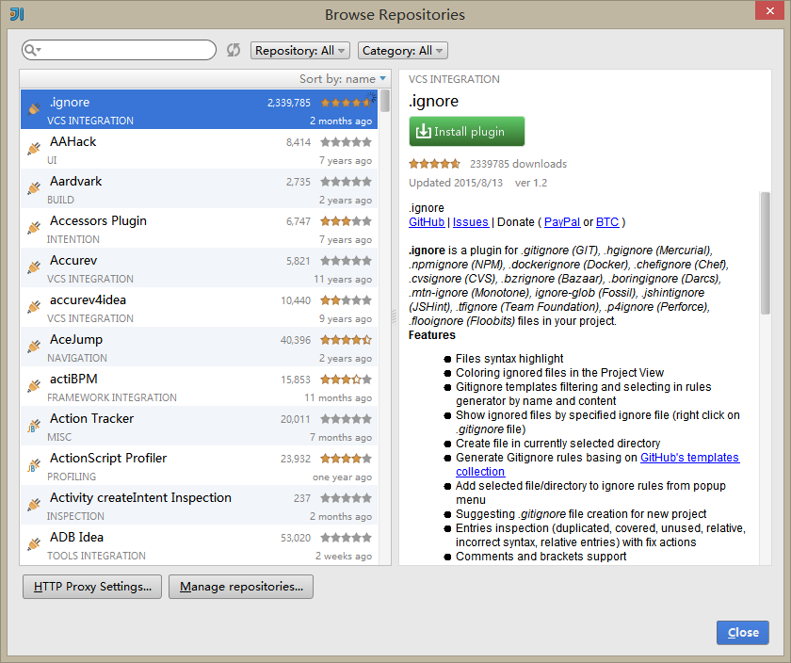Image resolution: width=791 pixels, height=663 pixels.
Task: Select the AAHack plugin row
Action: pyautogui.click(x=200, y=149)
